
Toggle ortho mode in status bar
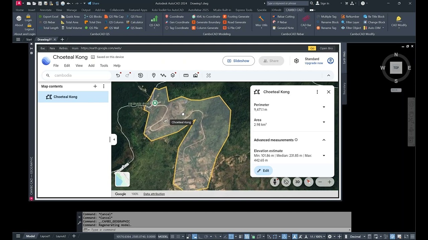(200, 237)
